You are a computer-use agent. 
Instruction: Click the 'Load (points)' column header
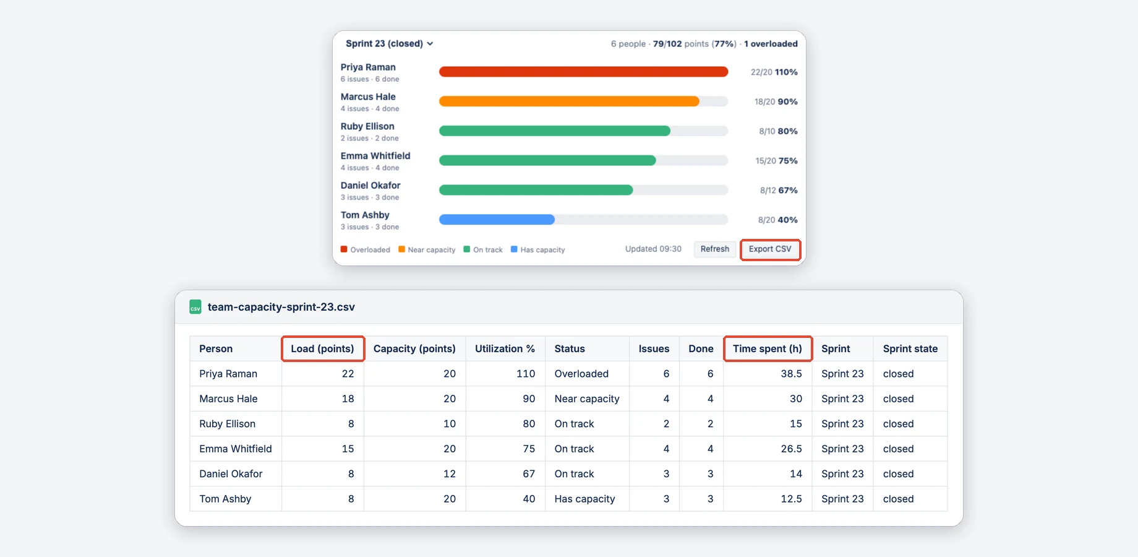pos(322,349)
